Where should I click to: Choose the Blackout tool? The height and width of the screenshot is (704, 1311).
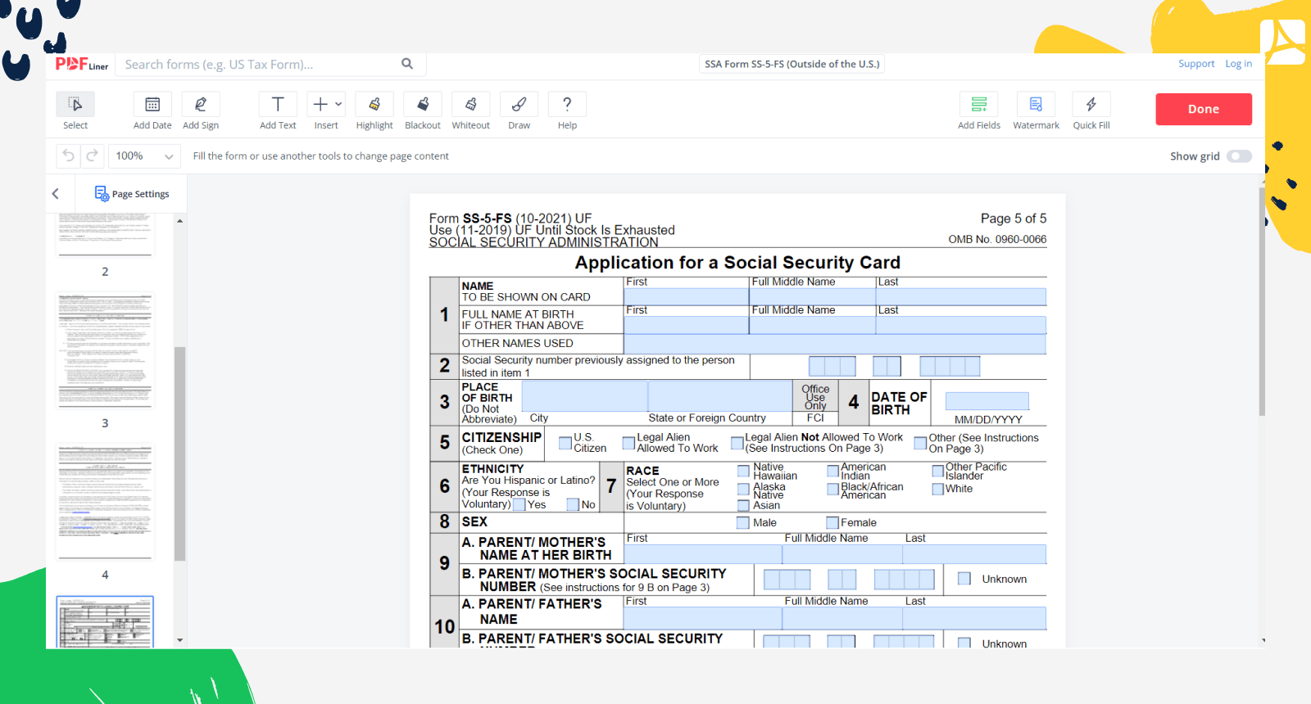423,105
